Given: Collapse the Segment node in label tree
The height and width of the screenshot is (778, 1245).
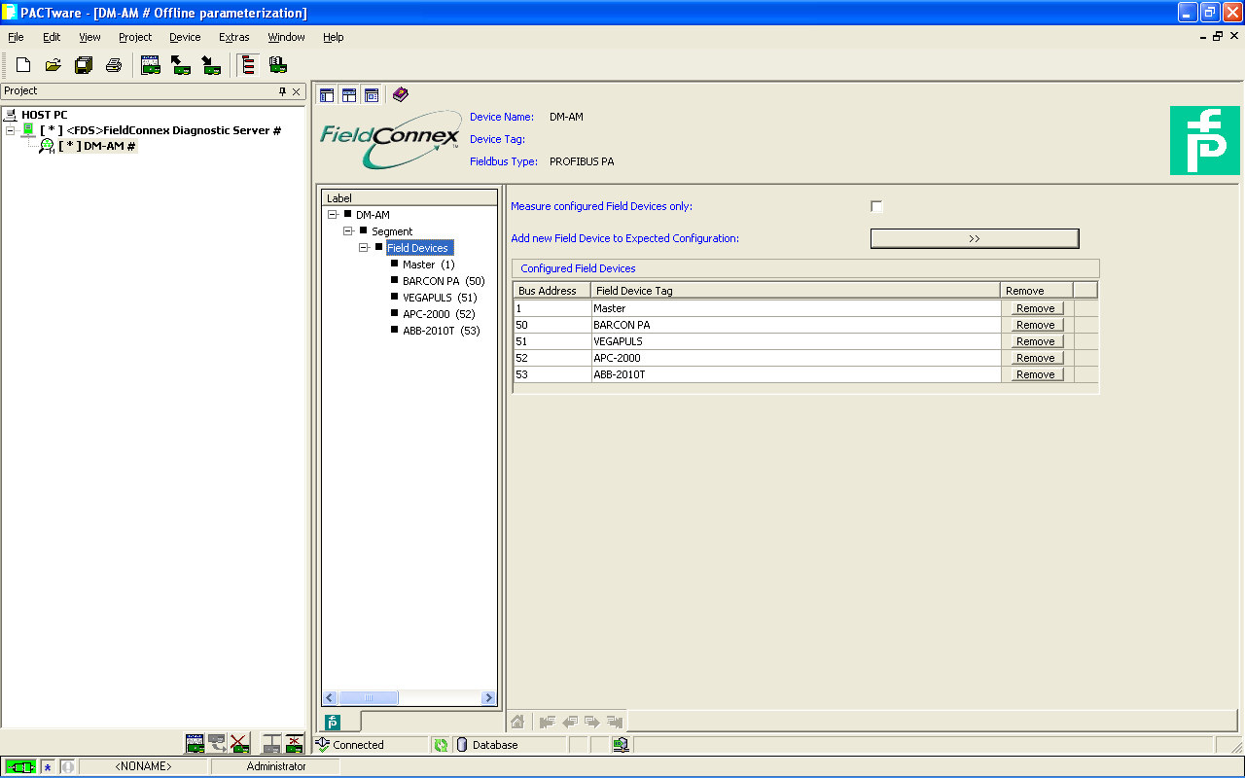Looking at the screenshot, I should coord(348,231).
